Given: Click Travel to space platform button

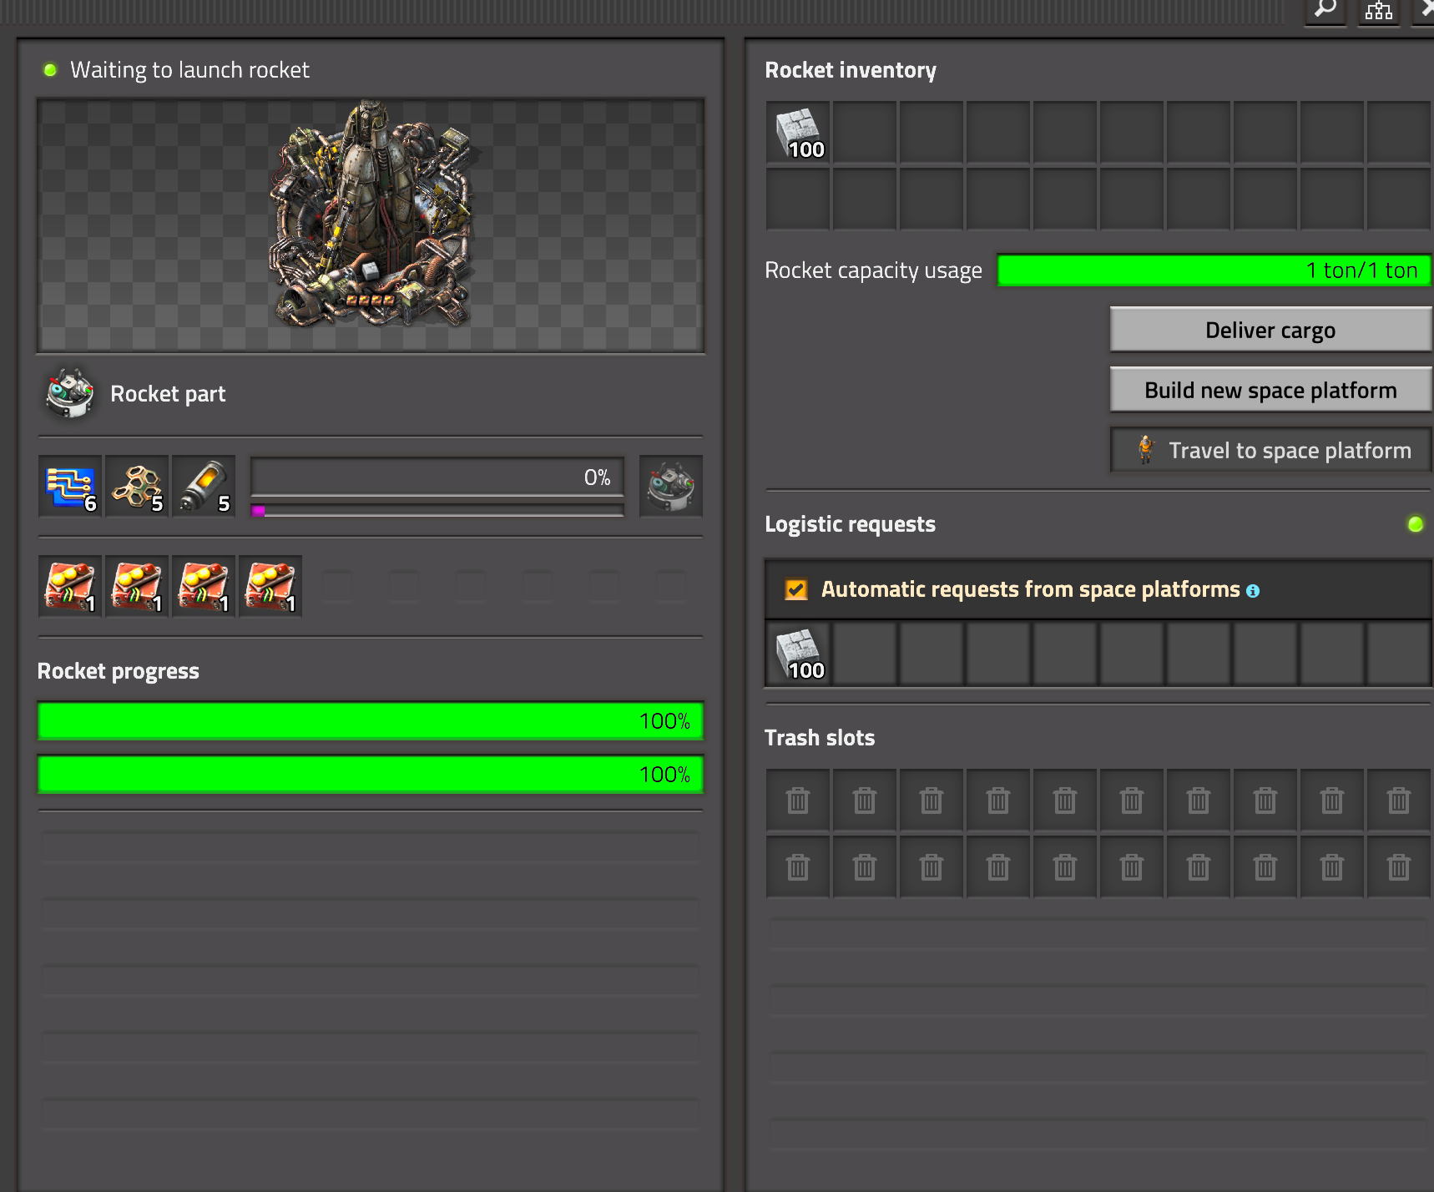Looking at the screenshot, I should coord(1270,450).
